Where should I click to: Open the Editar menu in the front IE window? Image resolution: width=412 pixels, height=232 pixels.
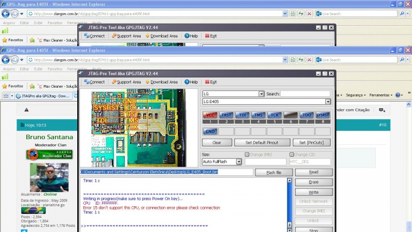click(x=24, y=69)
